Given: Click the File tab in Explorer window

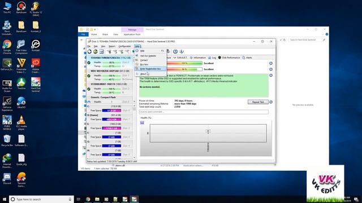Looking at the screenshot, I should click(x=83, y=34).
